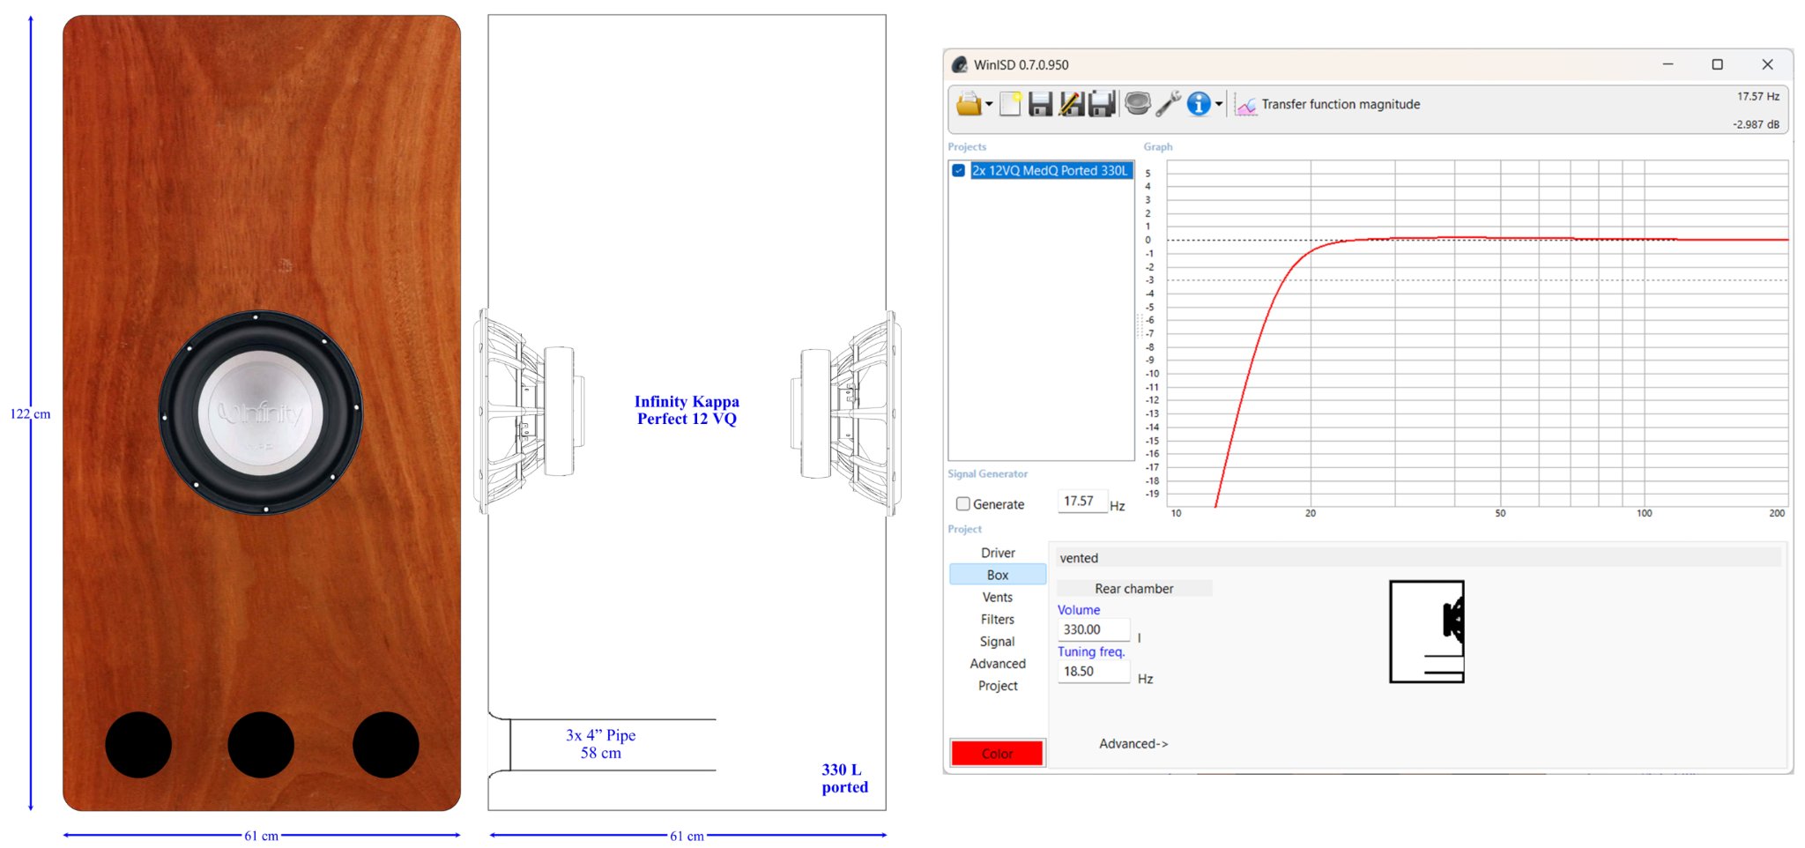Switch to the Box tab
Image resolution: width=1805 pixels, height=848 pixels.
click(998, 575)
